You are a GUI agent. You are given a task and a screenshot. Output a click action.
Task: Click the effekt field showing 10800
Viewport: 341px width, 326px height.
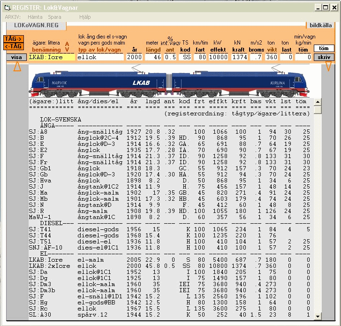click(x=218, y=57)
